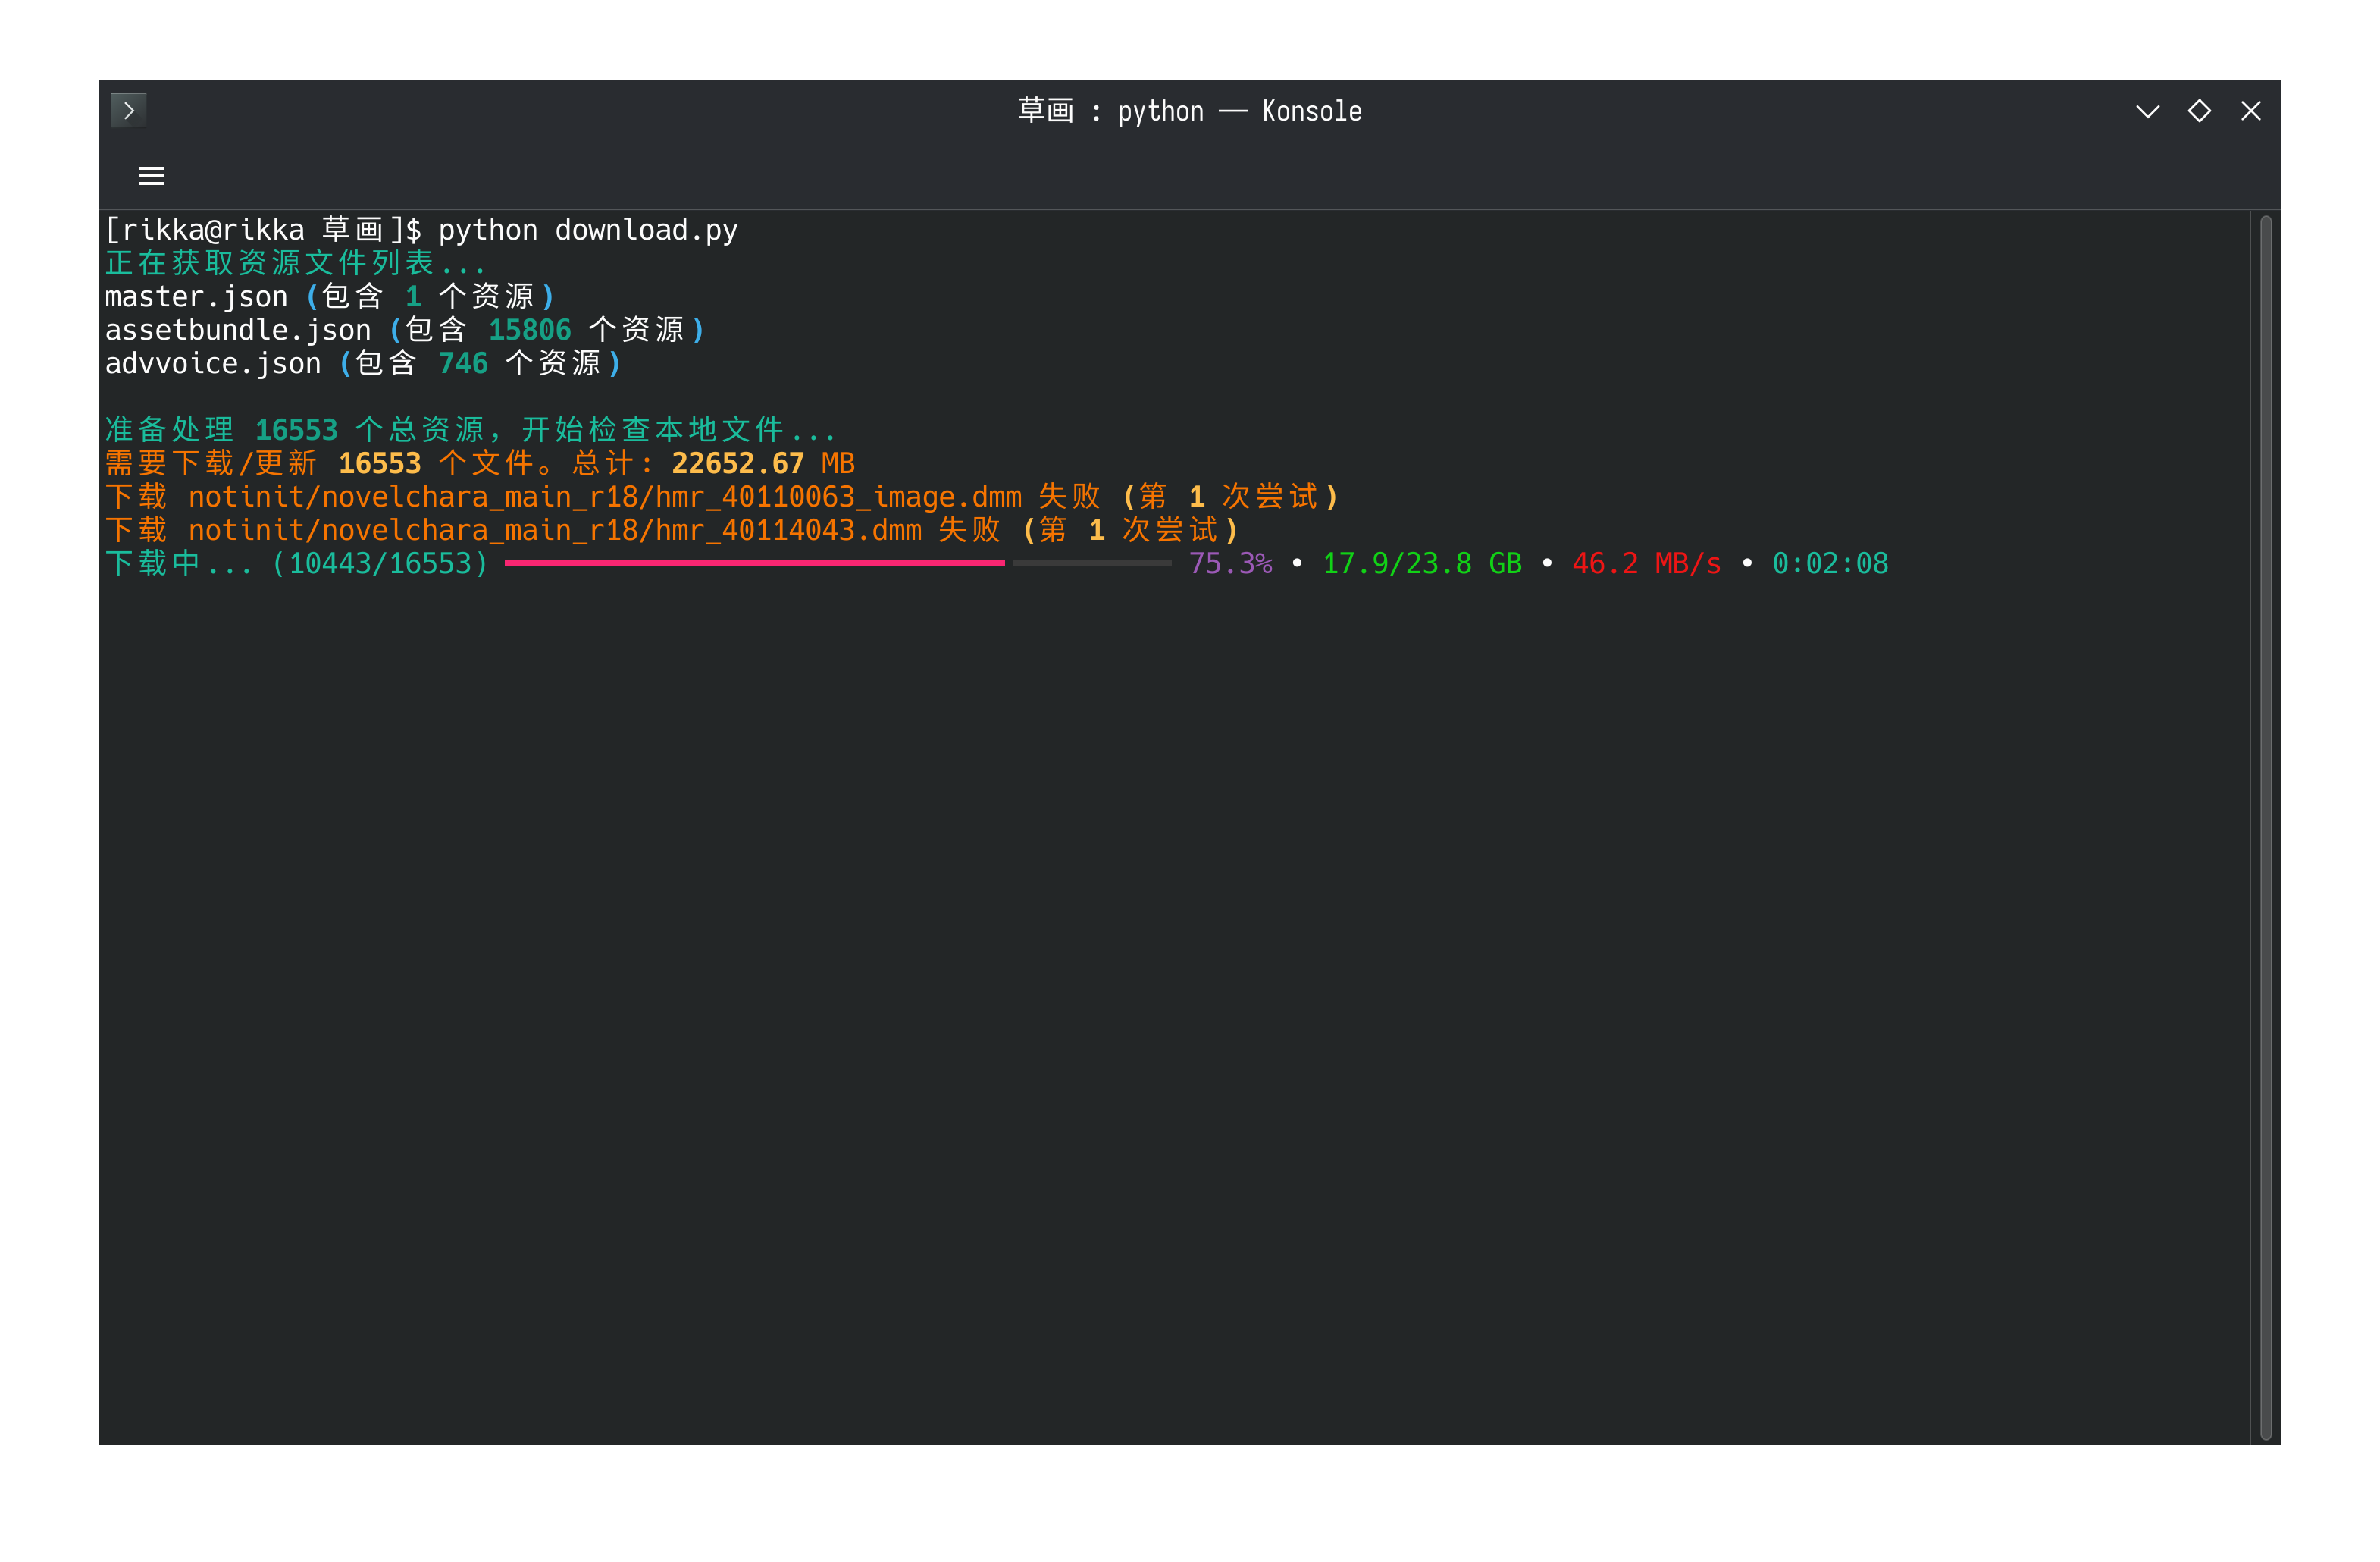
Task: Click the 'hmr_40110063_image.dmm' failure line
Action: coord(722,497)
